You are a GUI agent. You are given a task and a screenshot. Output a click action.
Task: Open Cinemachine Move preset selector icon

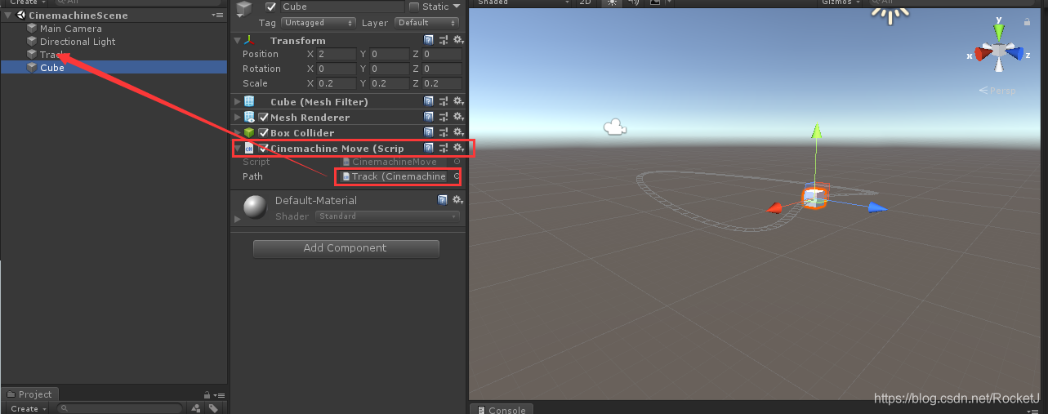444,148
